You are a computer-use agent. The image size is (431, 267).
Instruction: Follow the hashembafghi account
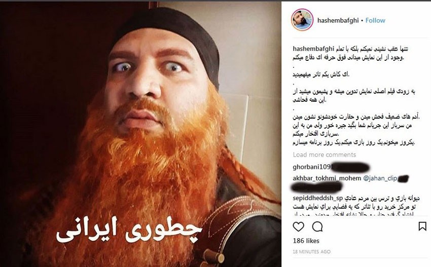375,20
